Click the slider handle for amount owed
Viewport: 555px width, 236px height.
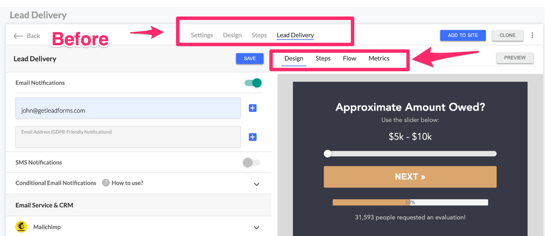point(328,154)
